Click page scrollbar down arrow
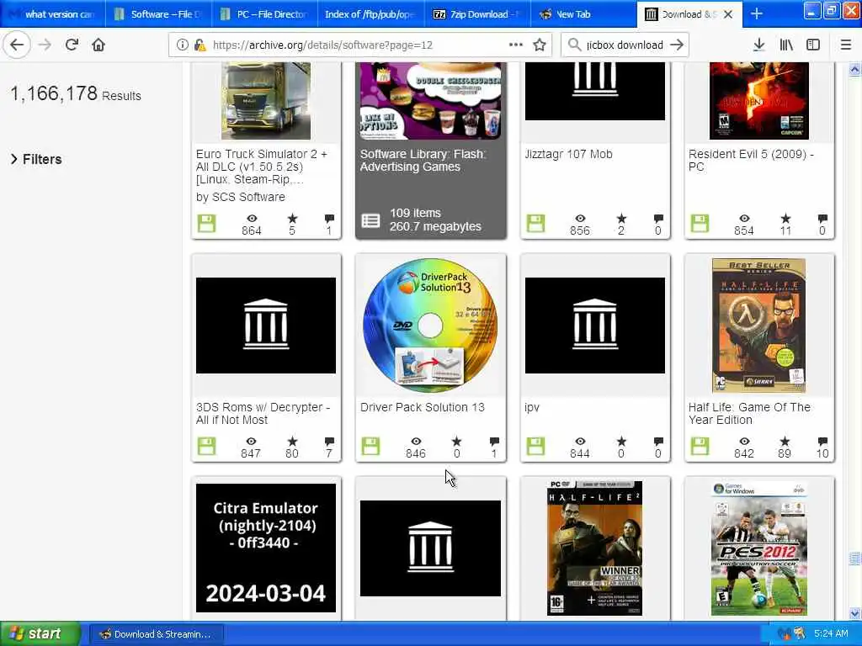This screenshot has height=646, width=862. click(x=854, y=613)
